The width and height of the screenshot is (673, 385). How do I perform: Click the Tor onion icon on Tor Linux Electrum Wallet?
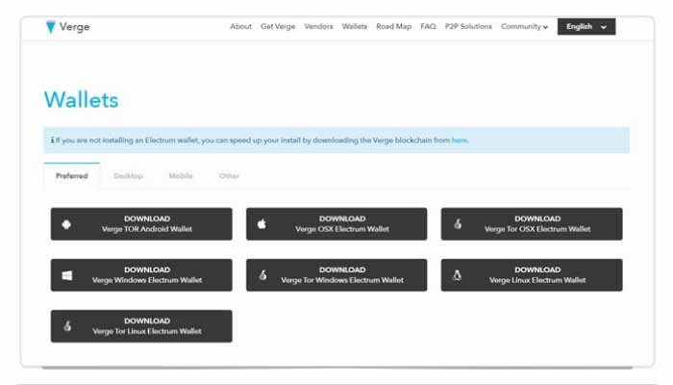point(67,326)
